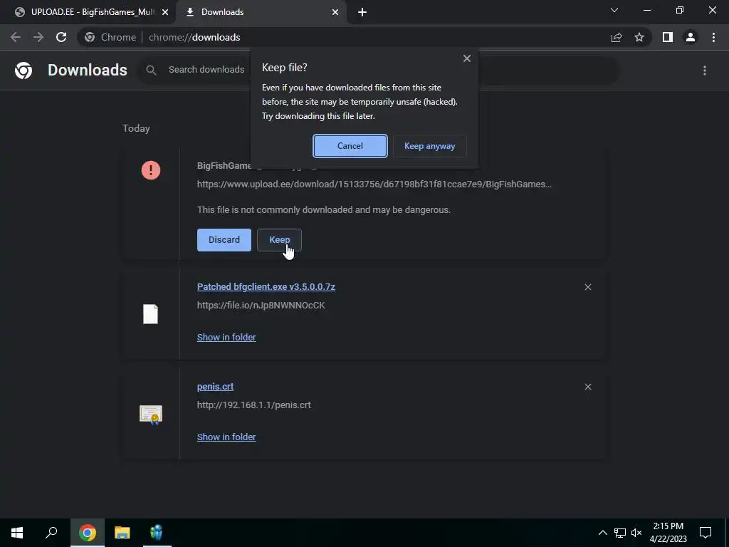Choose Keep anyway in the dialog
Screen dimensions: 729x547
429,146
